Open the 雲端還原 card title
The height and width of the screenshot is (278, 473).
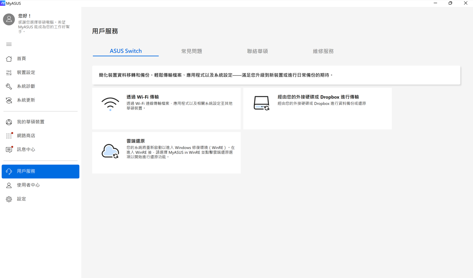click(136, 141)
